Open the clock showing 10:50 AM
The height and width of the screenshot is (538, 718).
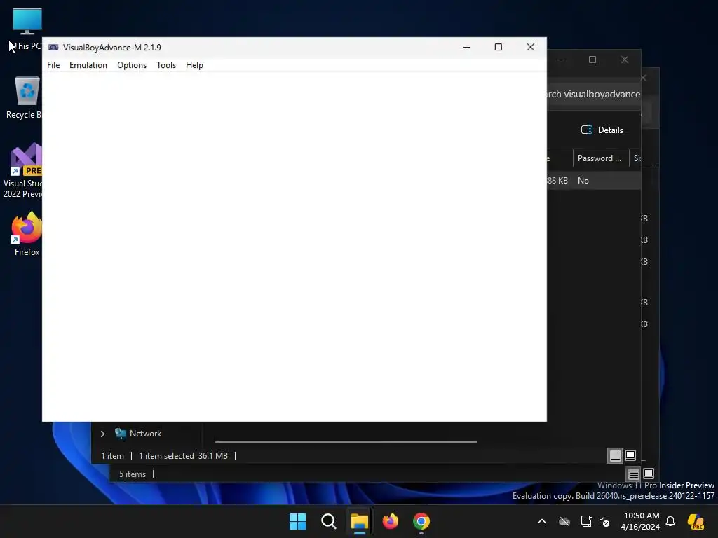(x=640, y=521)
